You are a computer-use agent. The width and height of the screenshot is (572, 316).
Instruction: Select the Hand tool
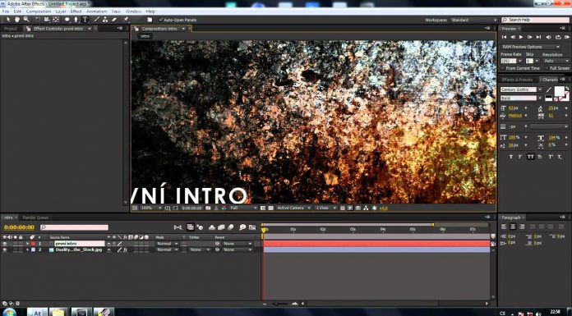16,20
